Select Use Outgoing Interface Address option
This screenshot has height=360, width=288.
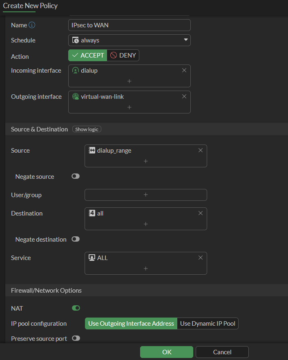point(131,324)
